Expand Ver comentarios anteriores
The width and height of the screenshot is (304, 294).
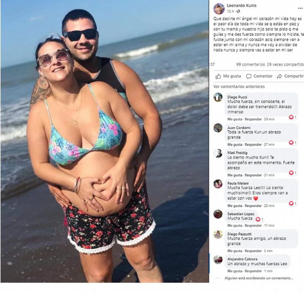239,86
